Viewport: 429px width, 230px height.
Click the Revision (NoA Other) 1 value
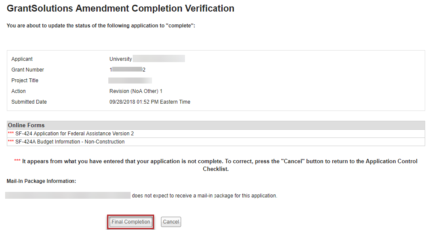coord(136,91)
